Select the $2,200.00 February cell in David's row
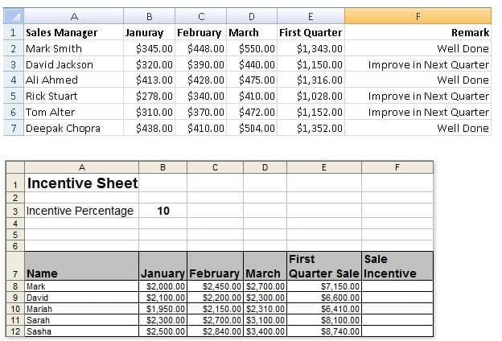The height and width of the screenshot is (341, 502). pyautogui.click(x=216, y=297)
